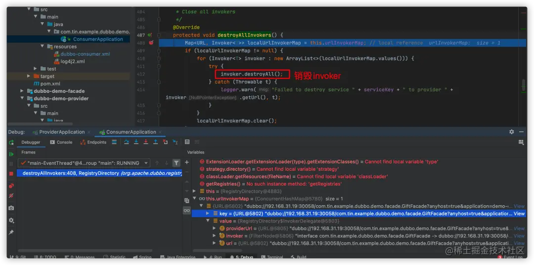Expand the key = {URL@5802} node
This screenshot has height=265, width=534.
(208, 213)
